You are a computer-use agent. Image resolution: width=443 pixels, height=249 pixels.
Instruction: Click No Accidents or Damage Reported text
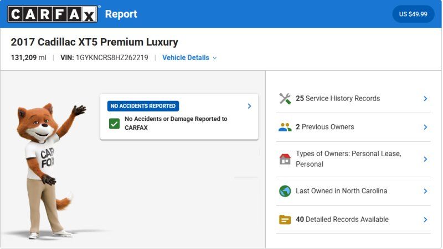coord(176,123)
